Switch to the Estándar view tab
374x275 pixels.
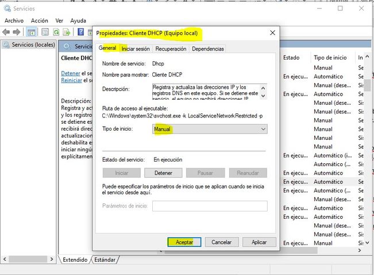(x=105, y=260)
